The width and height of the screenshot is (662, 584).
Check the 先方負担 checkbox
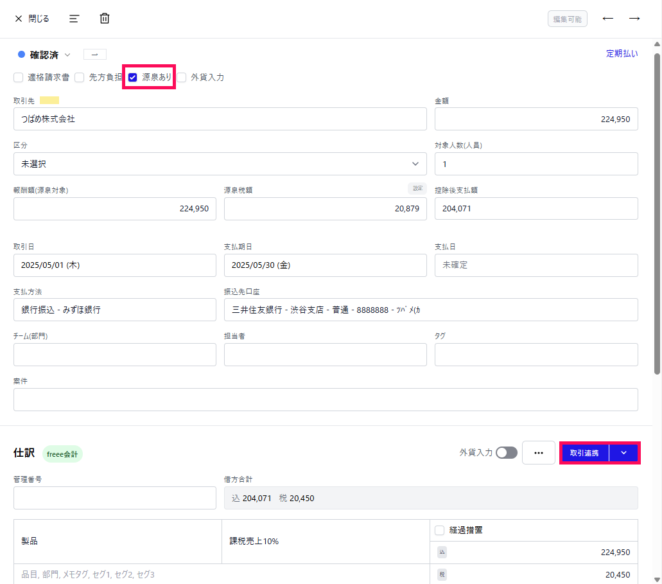80,77
